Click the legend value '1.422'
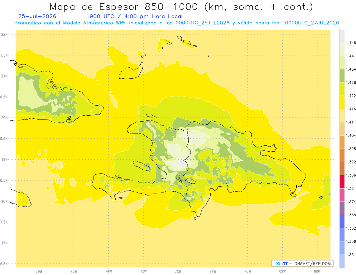 click(x=351, y=96)
